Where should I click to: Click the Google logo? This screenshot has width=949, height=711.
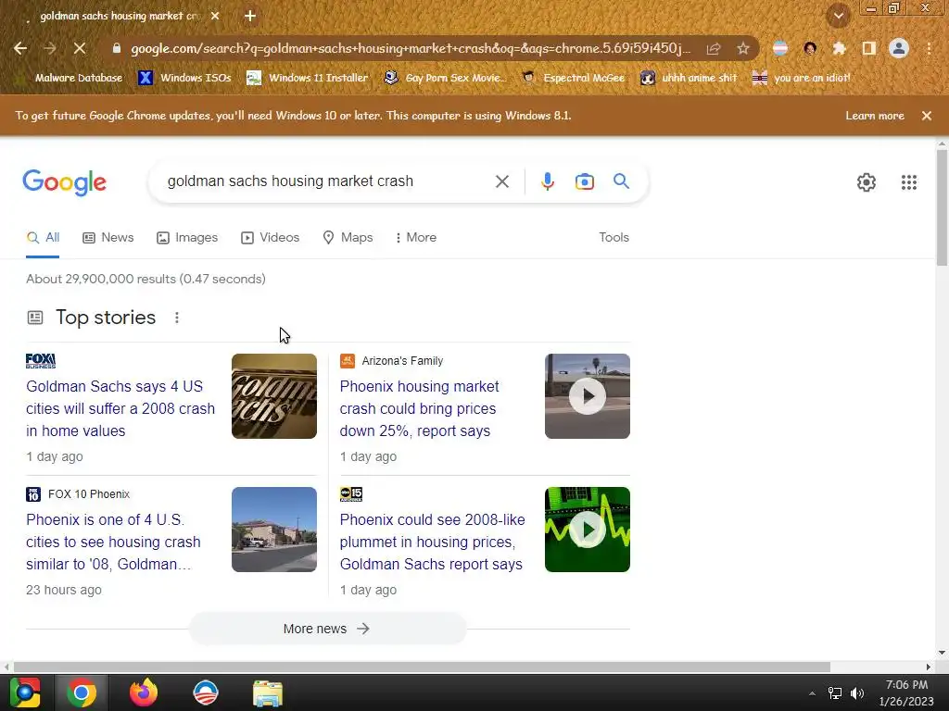64,182
